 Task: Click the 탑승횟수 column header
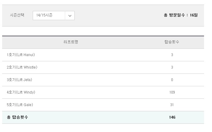click(172, 42)
